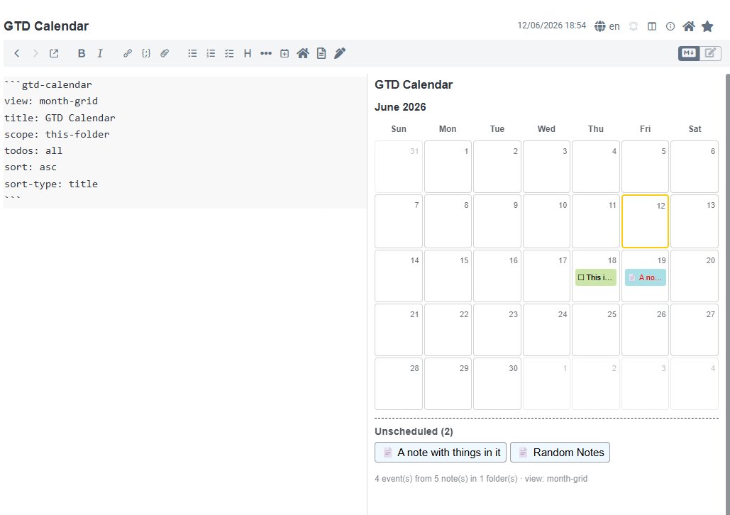The image size is (730, 515).
Task: Toggle the checkbox on the "This i..." todo event
Action: coord(581,277)
